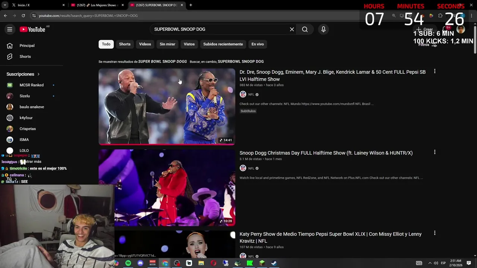Select the En vivo filter chip
This screenshot has width=477, height=268.
pos(258,44)
